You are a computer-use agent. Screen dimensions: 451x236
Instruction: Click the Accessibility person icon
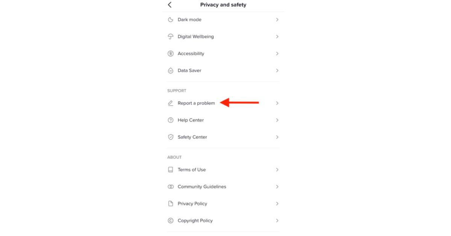170,53
